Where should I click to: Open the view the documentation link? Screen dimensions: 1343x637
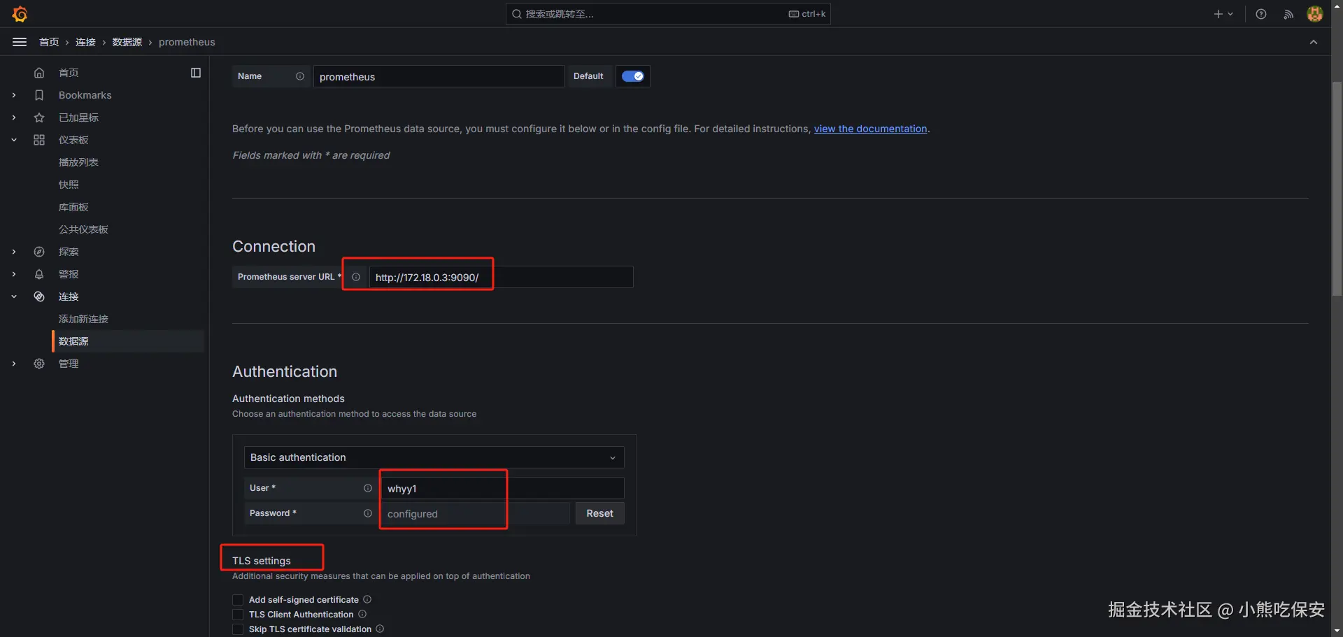[870, 129]
